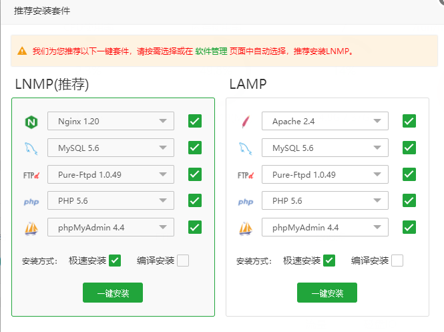The image size is (444, 332).
Task: Toggle 极速安装 checkbox in LAMP
Action: [x=329, y=261]
